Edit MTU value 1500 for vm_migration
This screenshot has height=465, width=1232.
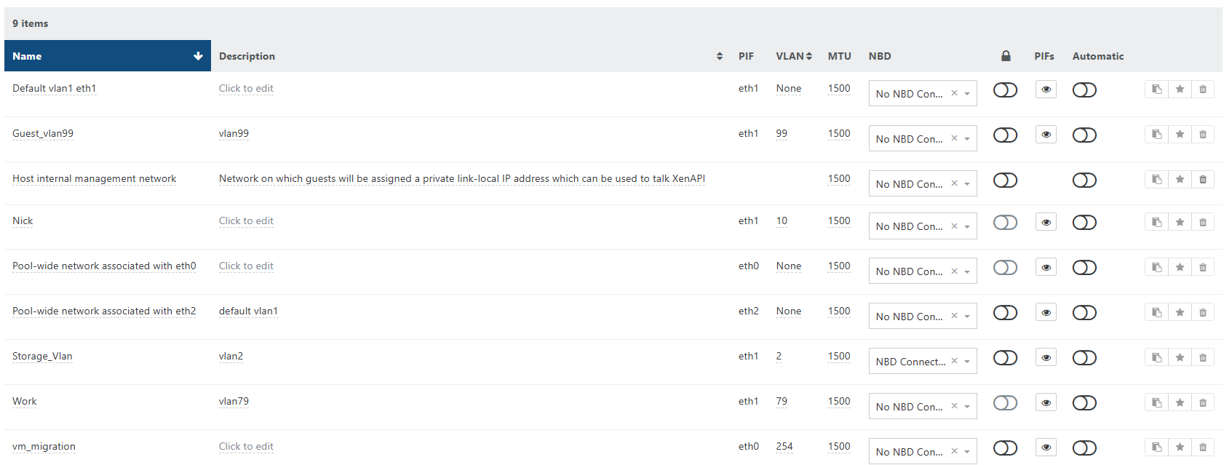click(838, 447)
